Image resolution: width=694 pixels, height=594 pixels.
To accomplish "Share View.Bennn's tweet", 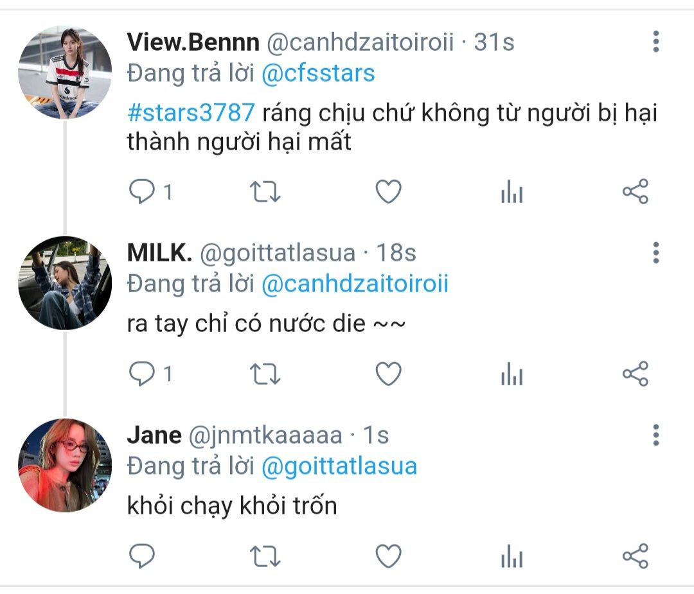I will point(635,192).
